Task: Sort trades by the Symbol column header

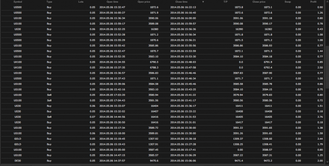Action: pyautogui.click(x=18, y=2)
